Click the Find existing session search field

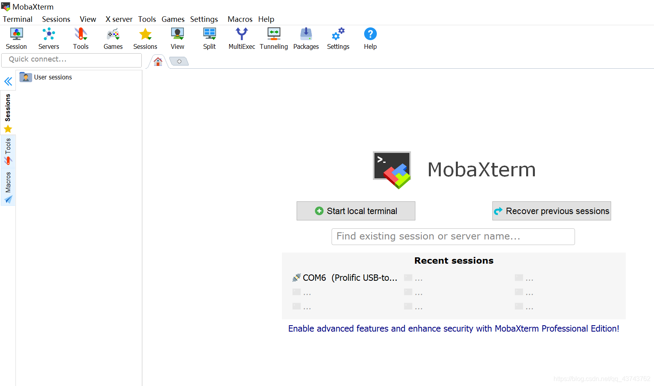click(453, 237)
